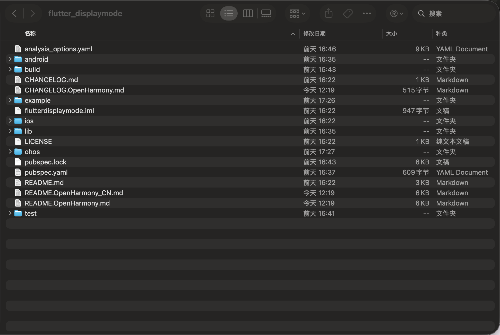The width and height of the screenshot is (500, 335).
Task: Sort by the 大小 column header
Action: pyautogui.click(x=392, y=33)
